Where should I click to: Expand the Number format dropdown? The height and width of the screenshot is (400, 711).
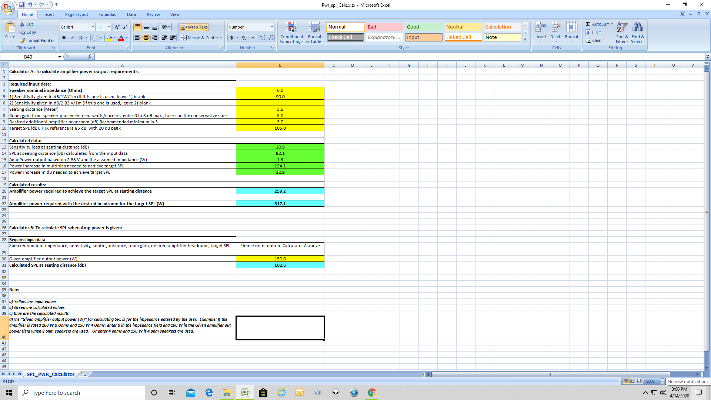pyautogui.click(x=272, y=27)
